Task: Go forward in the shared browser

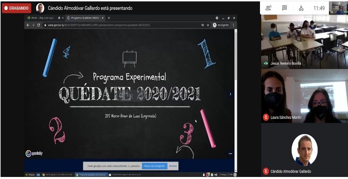Action: pos(33,25)
